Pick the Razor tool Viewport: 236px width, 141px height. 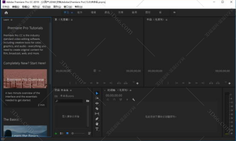tap(97, 109)
